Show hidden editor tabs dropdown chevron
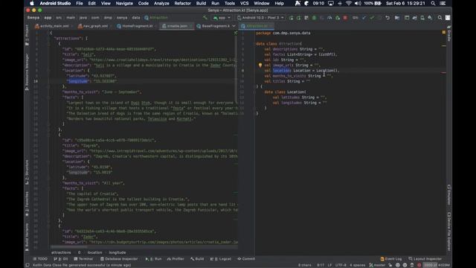 pos(234,26)
